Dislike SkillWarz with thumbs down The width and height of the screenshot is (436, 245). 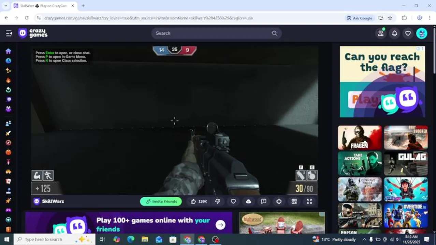218,201
